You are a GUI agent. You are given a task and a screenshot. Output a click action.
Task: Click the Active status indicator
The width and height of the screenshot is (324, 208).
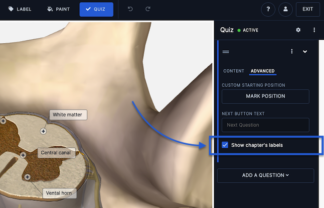pyautogui.click(x=248, y=30)
